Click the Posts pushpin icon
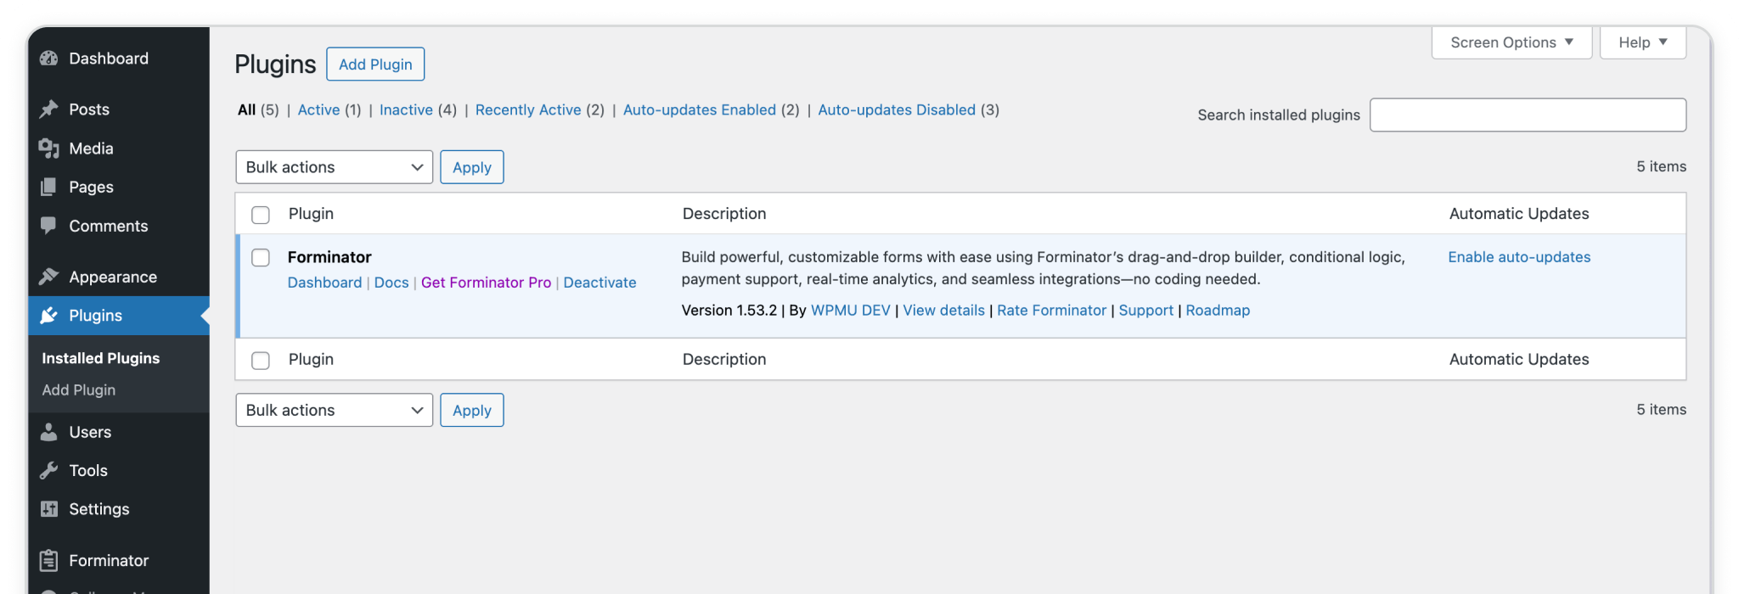1739x594 pixels. tap(49, 109)
